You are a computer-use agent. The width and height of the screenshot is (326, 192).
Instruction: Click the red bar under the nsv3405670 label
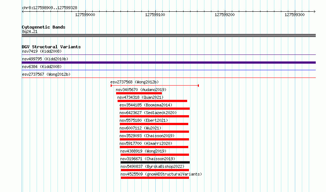click(x=139, y=93)
